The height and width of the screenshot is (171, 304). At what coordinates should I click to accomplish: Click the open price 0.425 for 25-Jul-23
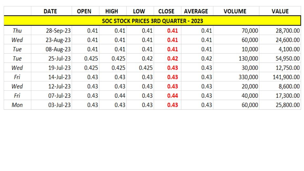click(x=91, y=58)
